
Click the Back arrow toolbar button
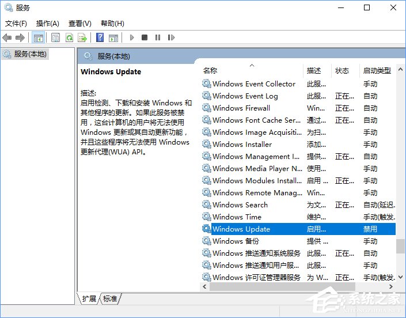[x=7, y=38]
